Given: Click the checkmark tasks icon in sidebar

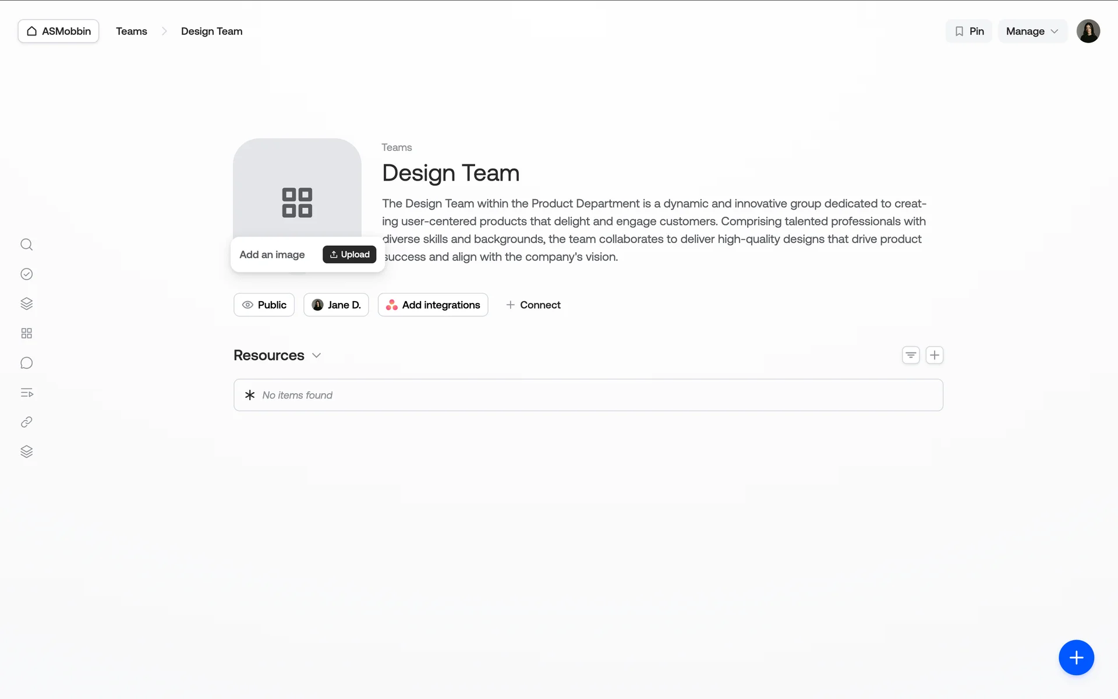Looking at the screenshot, I should (x=27, y=274).
